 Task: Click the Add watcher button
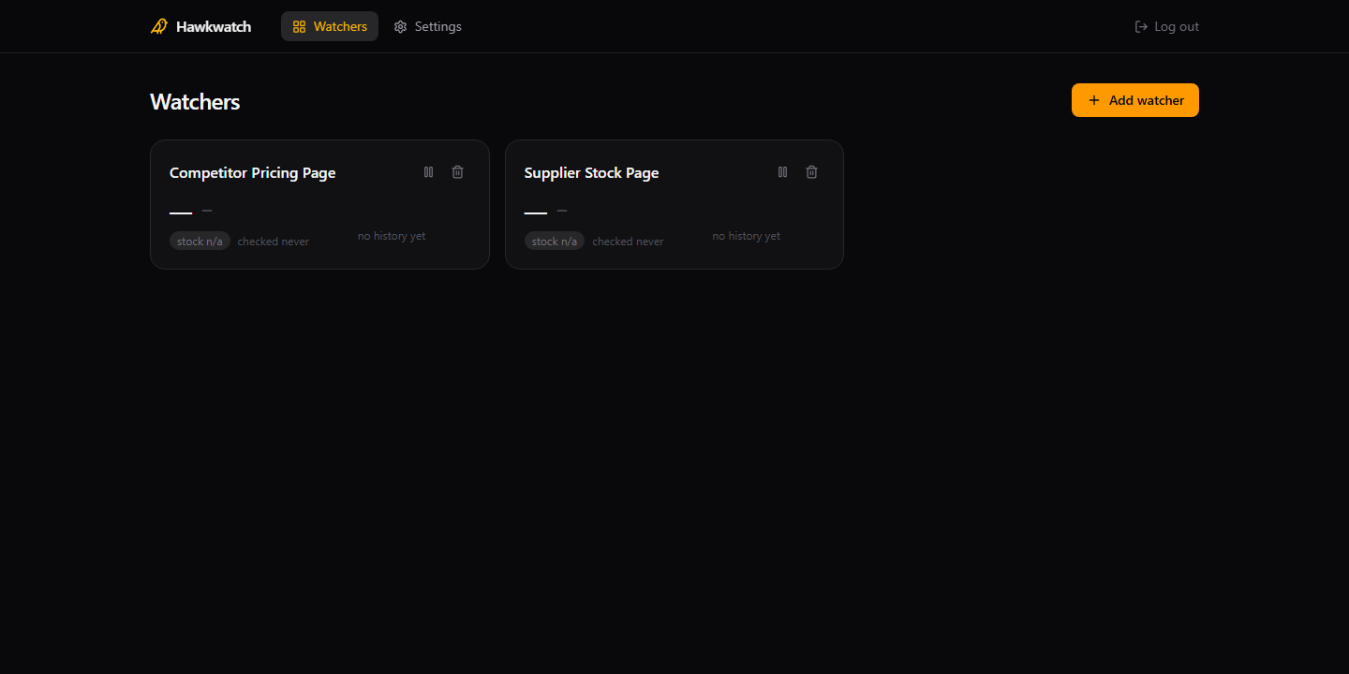click(x=1135, y=100)
